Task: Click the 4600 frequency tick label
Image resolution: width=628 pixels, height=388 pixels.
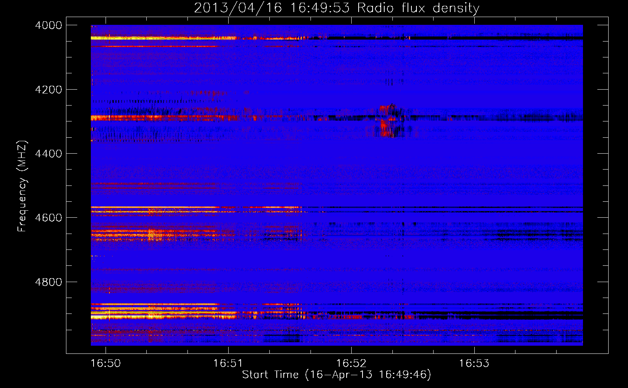Action: pos(49,218)
